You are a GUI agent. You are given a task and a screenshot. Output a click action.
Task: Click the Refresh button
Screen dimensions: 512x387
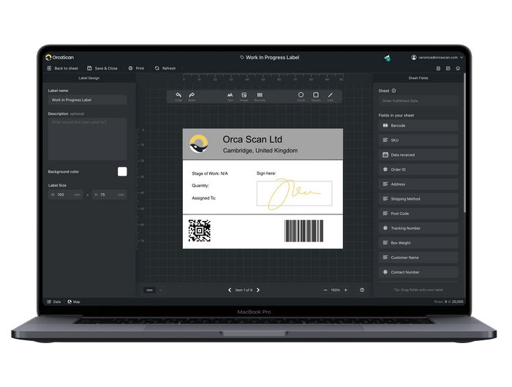165,68
